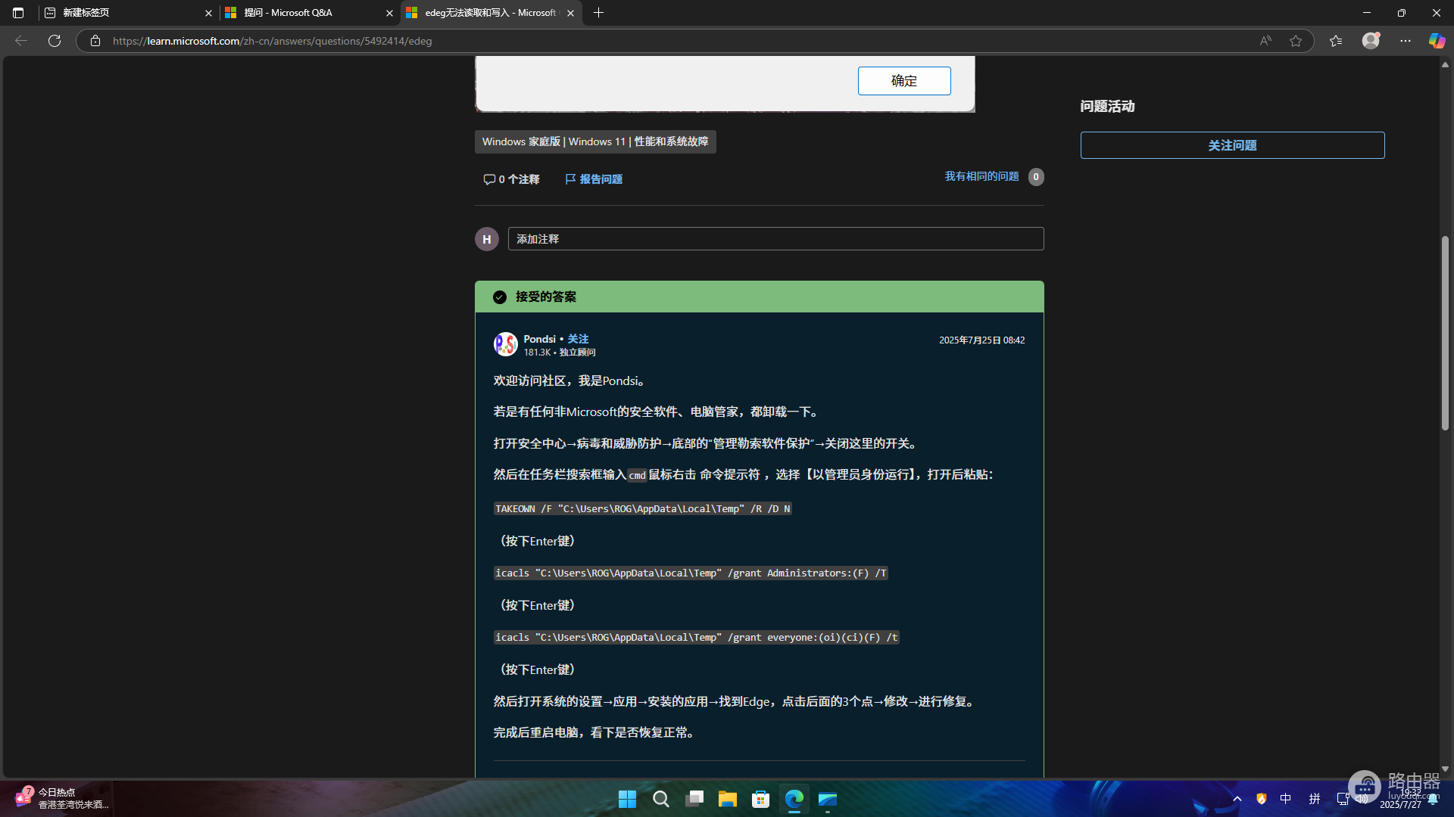
Task: Open Windows taskbar Search
Action: pyautogui.click(x=660, y=799)
